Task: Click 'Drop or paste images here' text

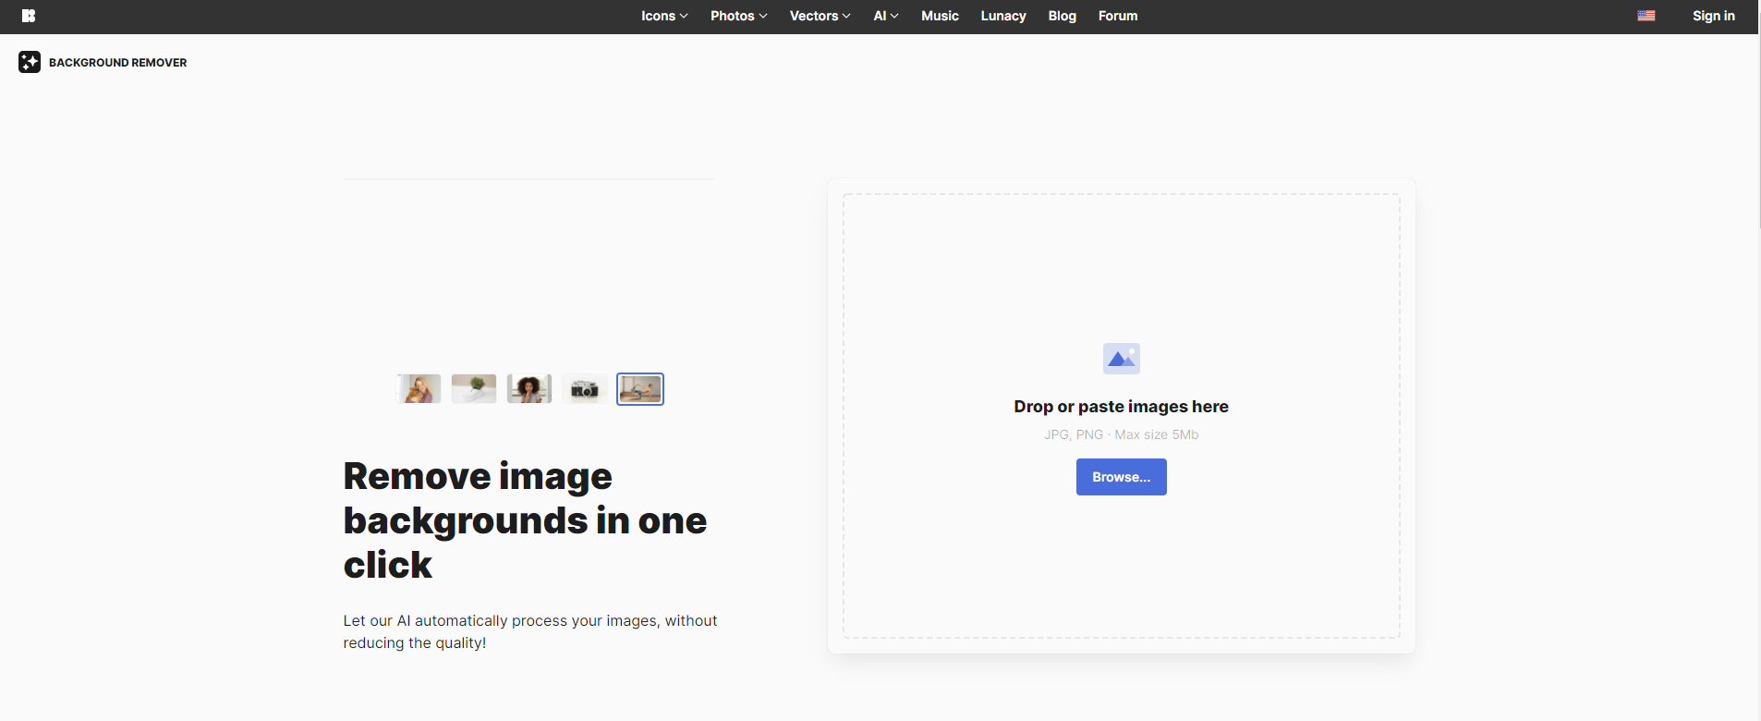Action: click(1122, 407)
